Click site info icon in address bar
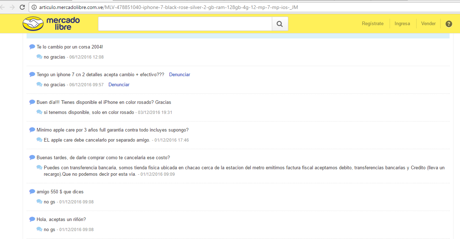The image size is (460, 239). [x=34, y=7]
